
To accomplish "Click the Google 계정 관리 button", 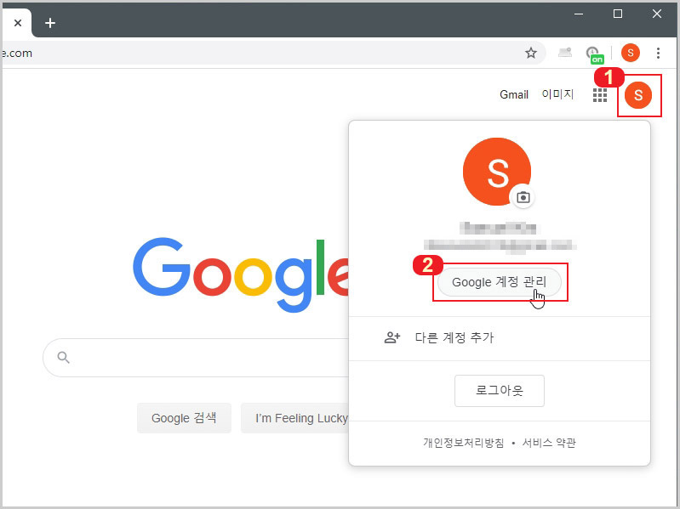I will pos(500,282).
